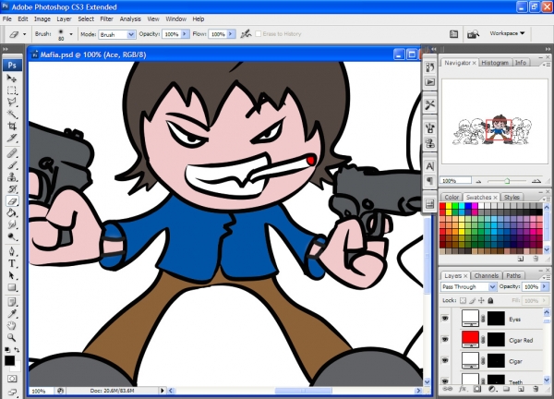Select the Eyedropper tool

pos(12,314)
